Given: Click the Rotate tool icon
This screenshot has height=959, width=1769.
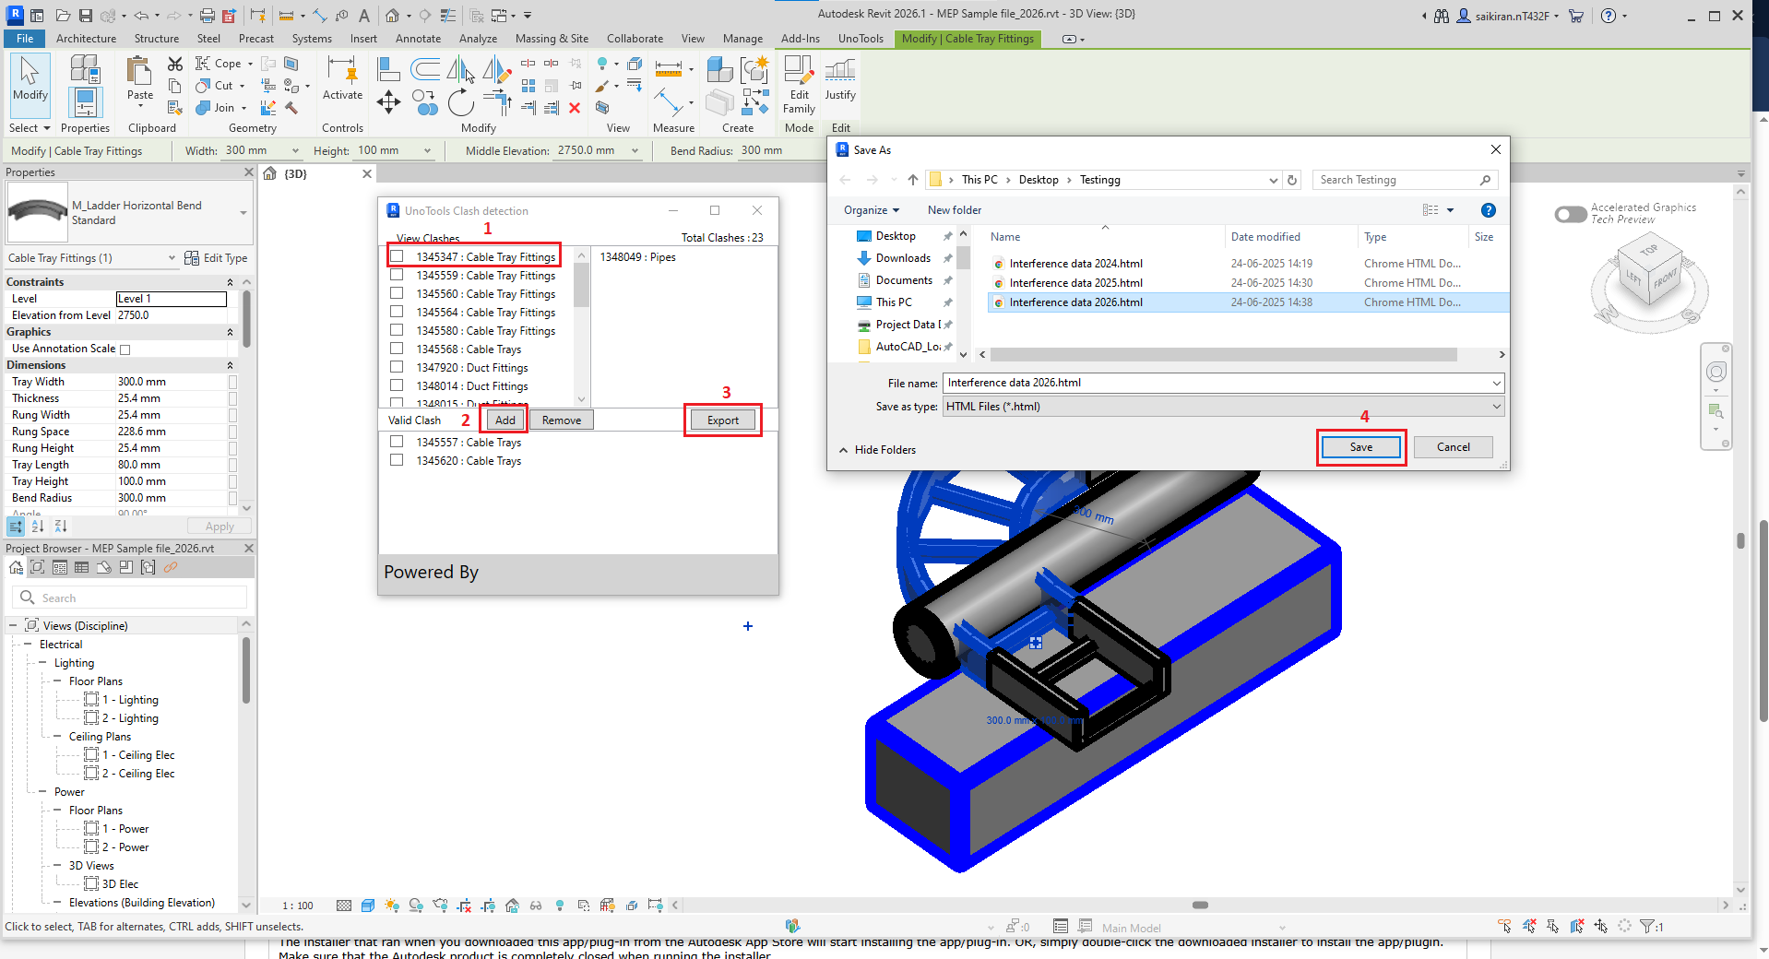Looking at the screenshot, I should coord(460,103).
